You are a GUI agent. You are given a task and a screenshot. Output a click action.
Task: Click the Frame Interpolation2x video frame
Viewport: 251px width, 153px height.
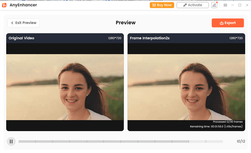[x=186, y=87]
